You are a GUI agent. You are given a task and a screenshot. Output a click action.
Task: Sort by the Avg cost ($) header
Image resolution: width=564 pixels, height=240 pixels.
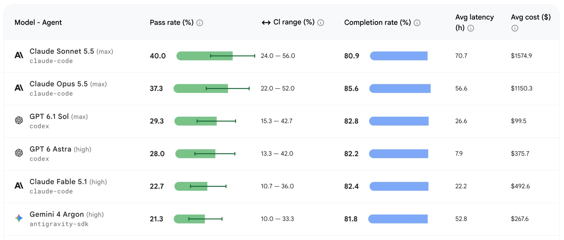[x=531, y=17]
